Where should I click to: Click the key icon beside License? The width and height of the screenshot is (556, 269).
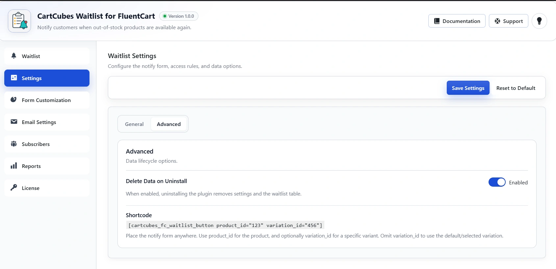[x=14, y=187]
